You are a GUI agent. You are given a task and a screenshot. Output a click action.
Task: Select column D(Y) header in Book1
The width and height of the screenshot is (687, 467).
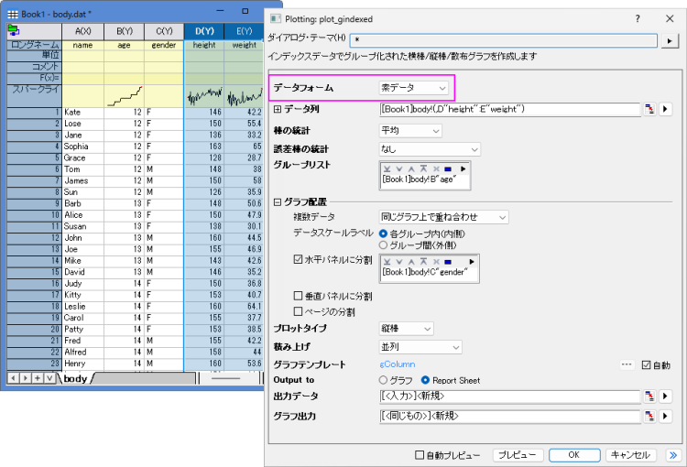(204, 31)
